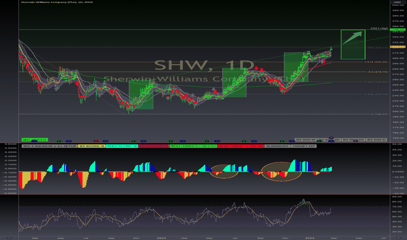407x240 pixels.
Task: Click the green BULL TARGET cell
Action: tap(193, 146)
